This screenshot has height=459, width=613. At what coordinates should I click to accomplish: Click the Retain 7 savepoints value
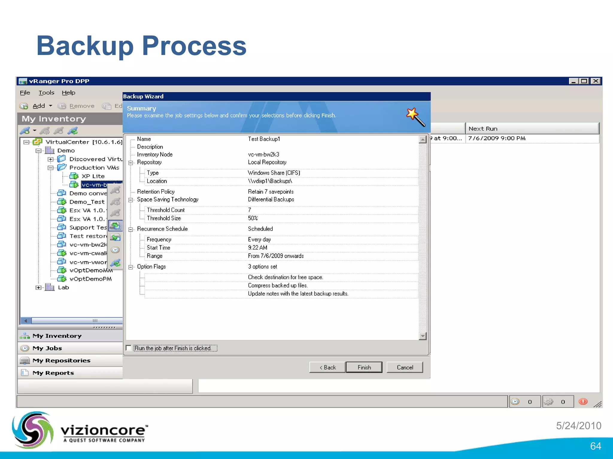271,192
